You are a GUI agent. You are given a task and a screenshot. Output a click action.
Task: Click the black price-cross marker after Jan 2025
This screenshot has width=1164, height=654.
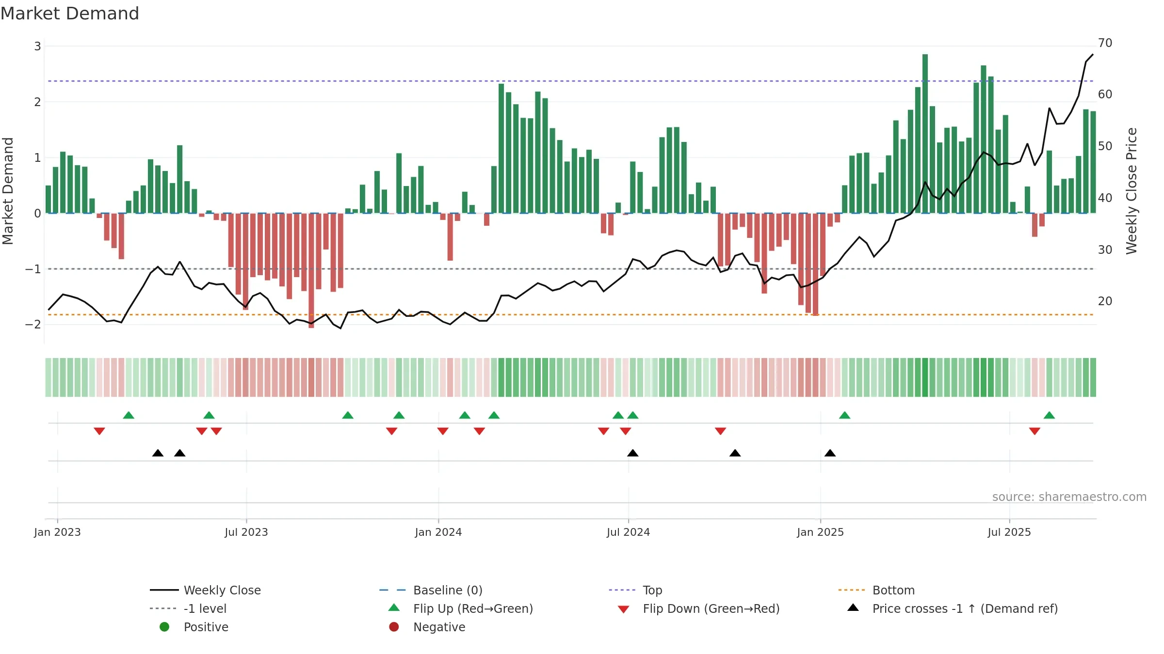click(x=830, y=453)
